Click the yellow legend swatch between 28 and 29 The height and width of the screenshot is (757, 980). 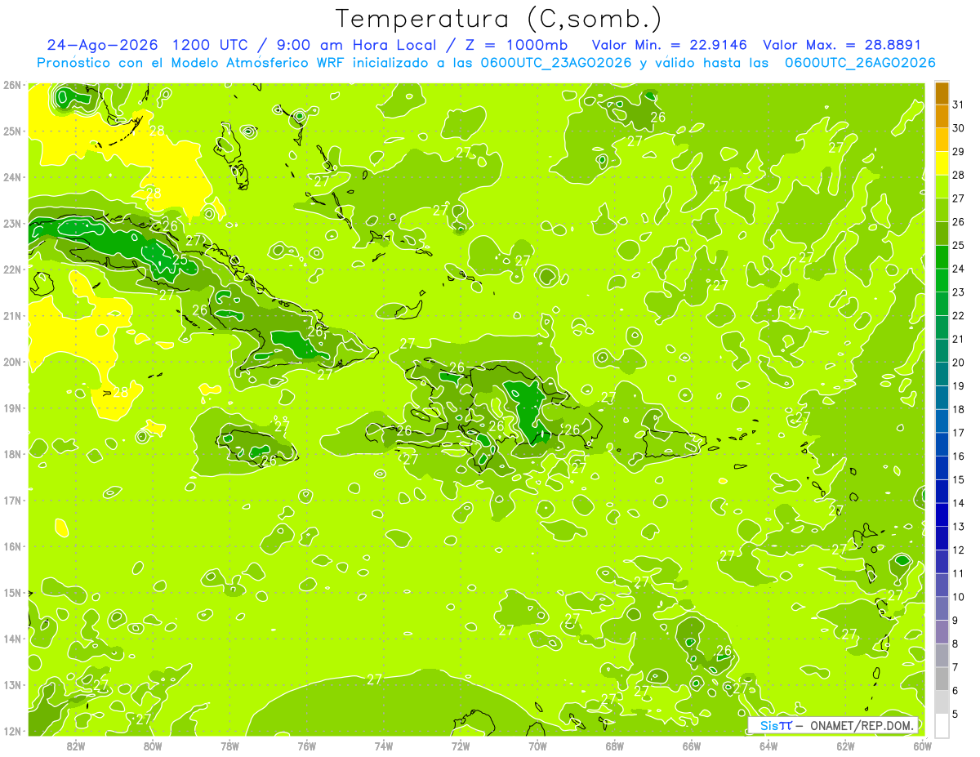coord(942,163)
